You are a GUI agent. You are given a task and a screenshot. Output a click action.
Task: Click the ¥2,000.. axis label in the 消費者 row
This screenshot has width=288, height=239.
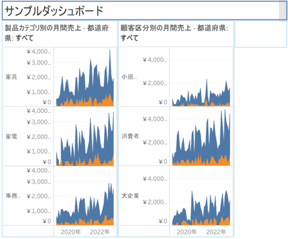tap(155, 142)
